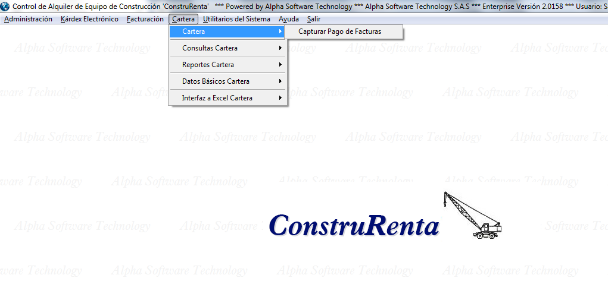Expand submenu arrow next to Reportes Cartera

[x=280, y=65]
